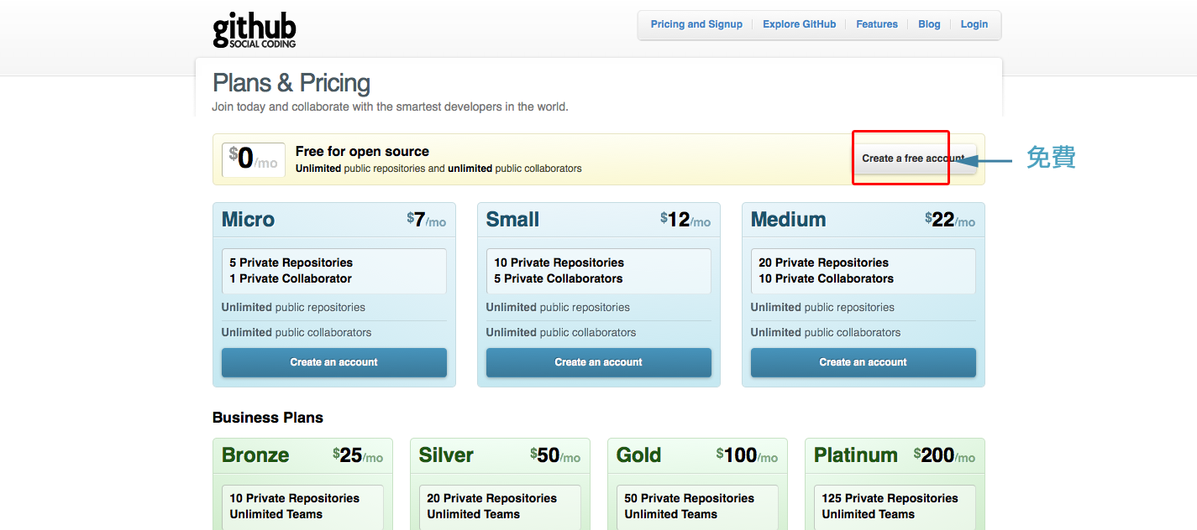Click the GitHub Social Coding logo
This screenshot has height=530, width=1197.
(x=255, y=29)
